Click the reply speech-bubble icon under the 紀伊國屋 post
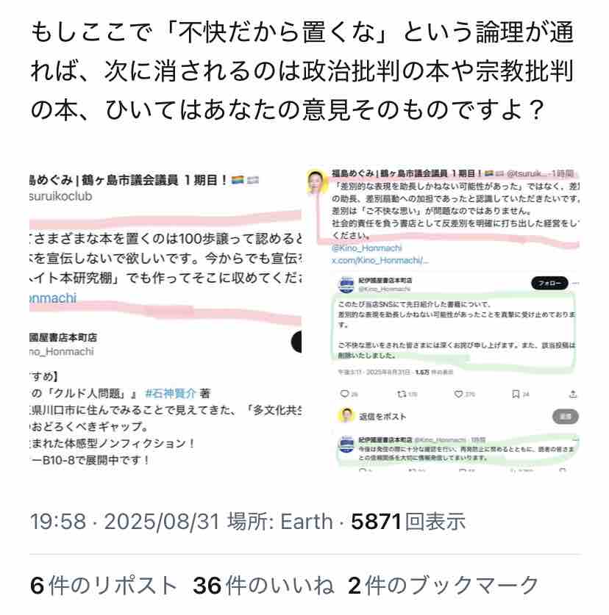The height and width of the screenshot is (615, 609). (x=344, y=394)
